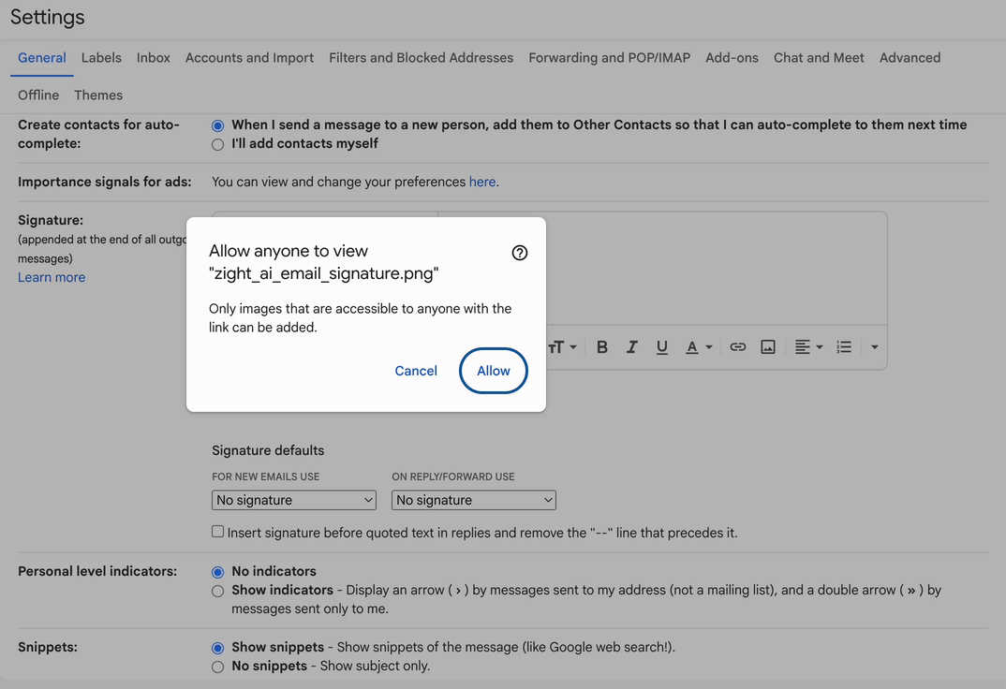This screenshot has width=1006, height=689.
Task: Select the Show indicators radio button
Action: pos(218,591)
